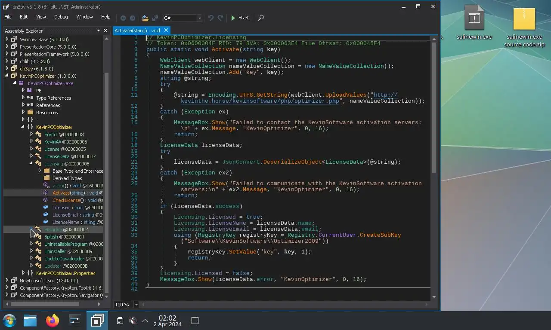Open the clipboard tray icon
551x330 pixels.
[x=120, y=321]
